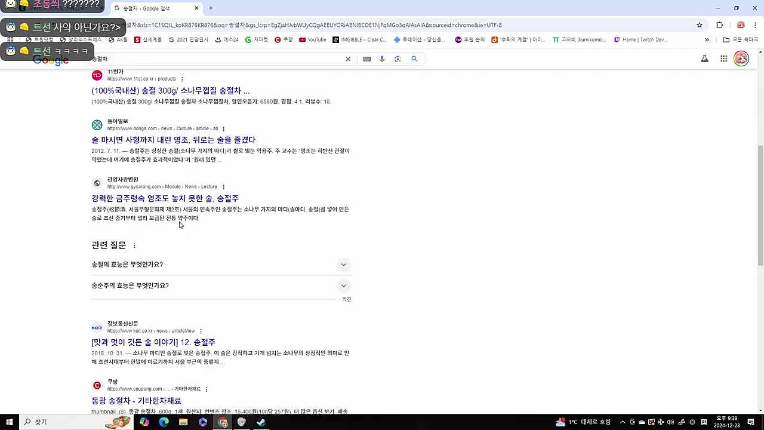Viewport: 764px width, 430px height.
Task: Open the 신세계몰 bookmark
Action: coord(148,39)
